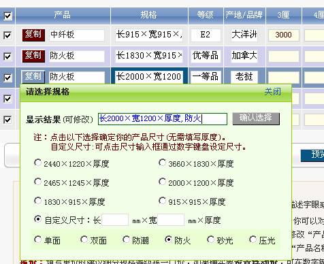This screenshot has height=264, width=324.
Task: Select the 单面 radio option
Action: pyautogui.click(x=37, y=240)
